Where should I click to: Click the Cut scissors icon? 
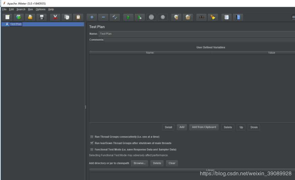pyautogui.click(x=55, y=17)
